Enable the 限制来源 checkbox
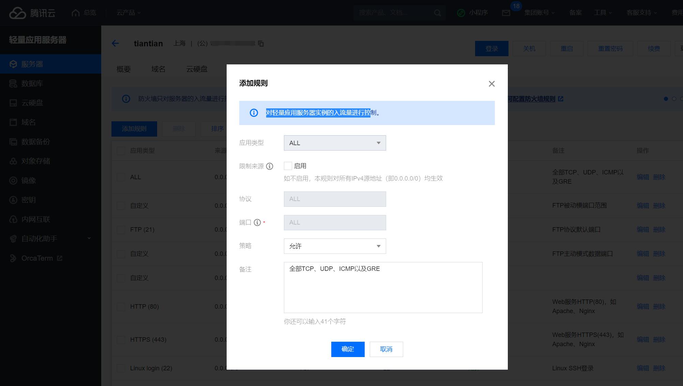This screenshot has width=683, height=386. [288, 166]
